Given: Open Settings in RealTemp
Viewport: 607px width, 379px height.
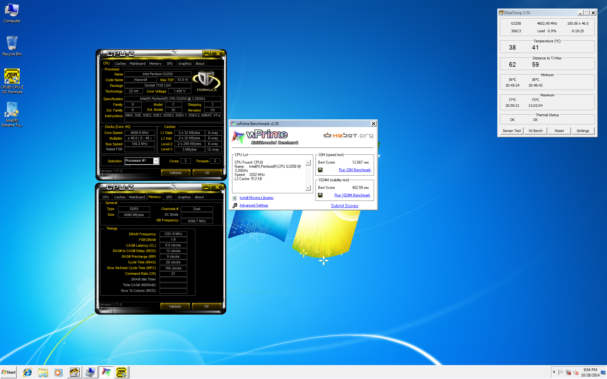Looking at the screenshot, I should click(583, 131).
